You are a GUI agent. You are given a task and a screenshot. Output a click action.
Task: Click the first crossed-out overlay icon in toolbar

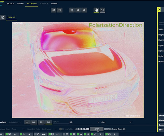pyautogui.click(x=54, y=10)
